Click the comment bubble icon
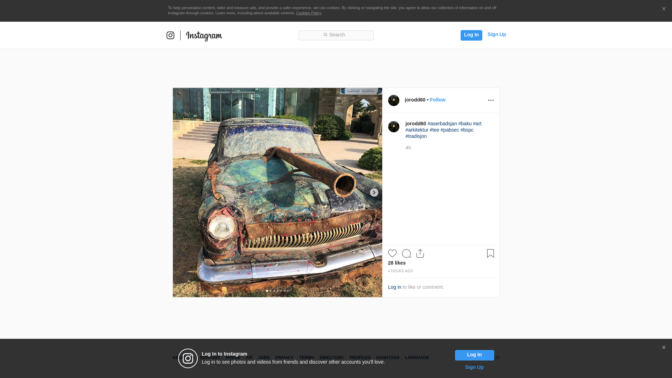This screenshot has height=378, width=672. [406, 253]
